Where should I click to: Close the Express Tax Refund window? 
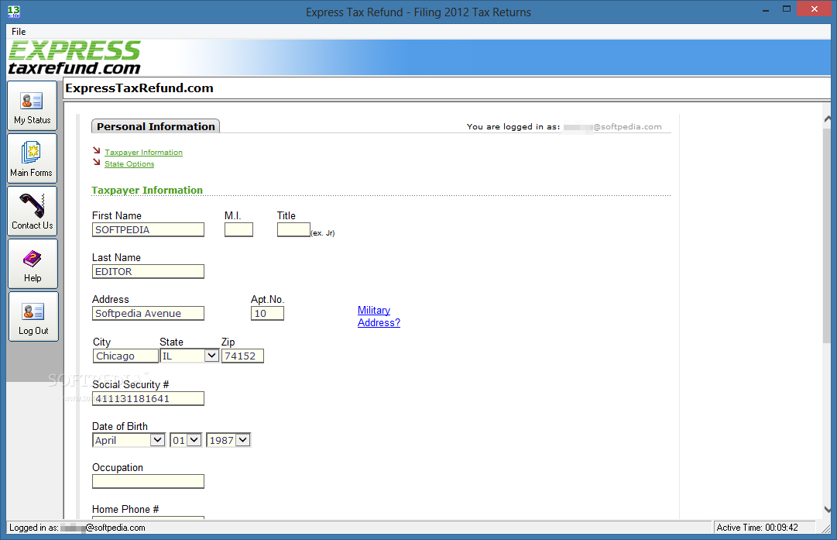(814, 9)
